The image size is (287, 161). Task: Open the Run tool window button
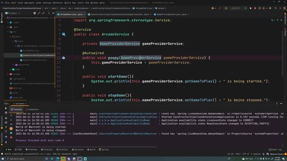[8, 149]
